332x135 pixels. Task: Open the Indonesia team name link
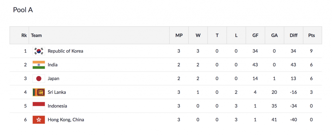click(57, 106)
